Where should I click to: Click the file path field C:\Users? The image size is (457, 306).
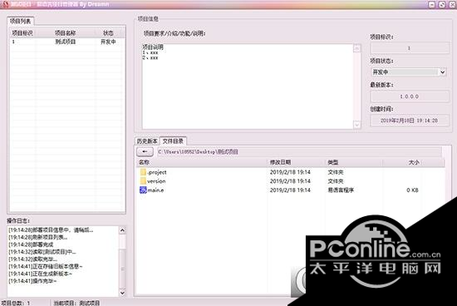coord(300,151)
